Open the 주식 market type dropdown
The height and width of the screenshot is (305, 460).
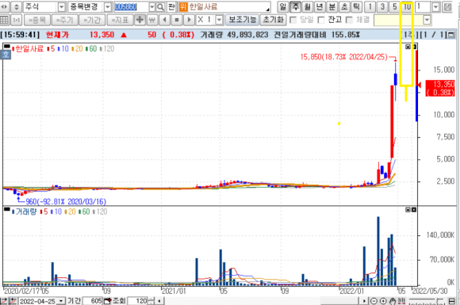tap(61, 7)
